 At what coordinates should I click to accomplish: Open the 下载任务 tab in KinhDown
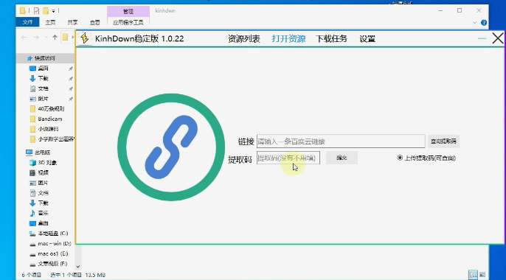(x=331, y=39)
